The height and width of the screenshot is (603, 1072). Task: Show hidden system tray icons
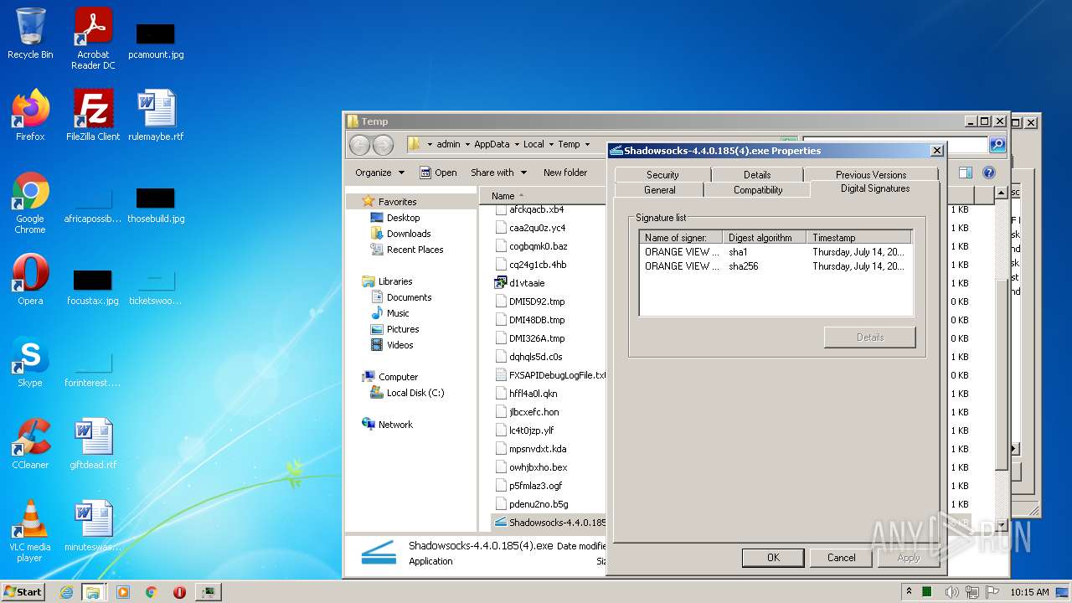(x=909, y=592)
